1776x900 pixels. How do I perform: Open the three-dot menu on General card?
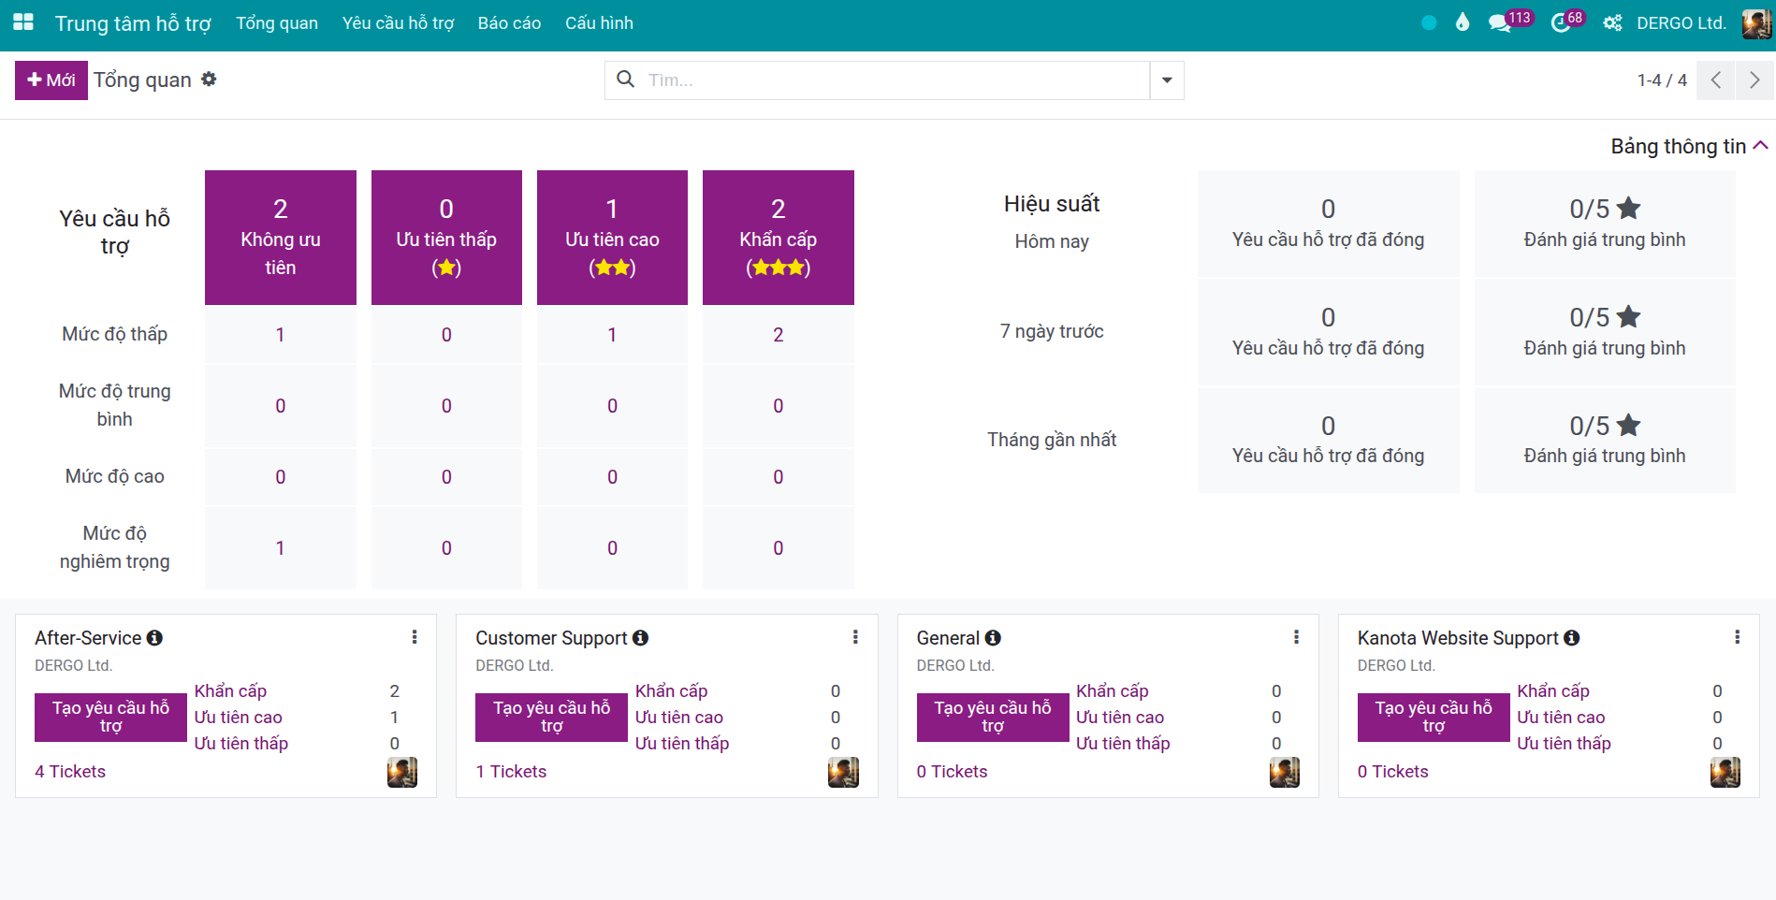pos(1296,637)
